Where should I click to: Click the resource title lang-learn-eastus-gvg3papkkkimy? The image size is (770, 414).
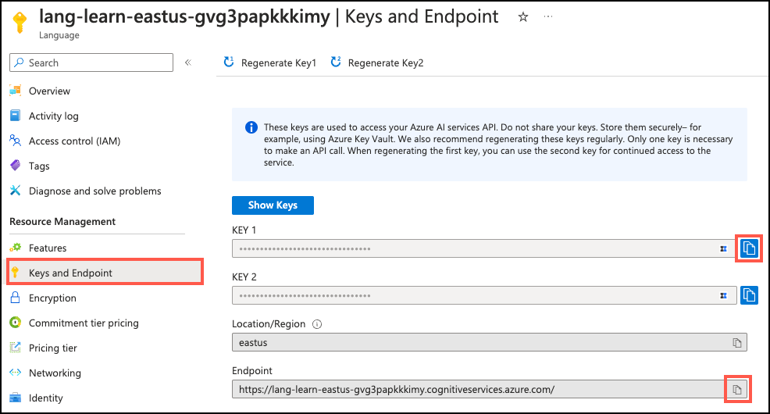(184, 16)
